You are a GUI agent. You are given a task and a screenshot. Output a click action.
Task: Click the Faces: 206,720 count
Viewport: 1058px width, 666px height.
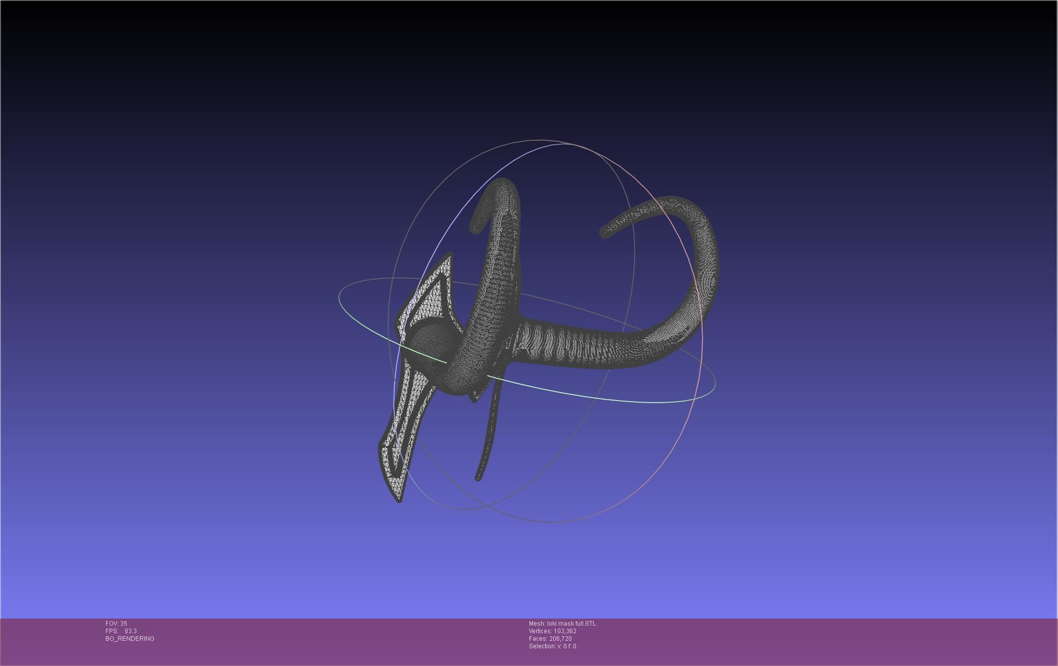(550, 639)
